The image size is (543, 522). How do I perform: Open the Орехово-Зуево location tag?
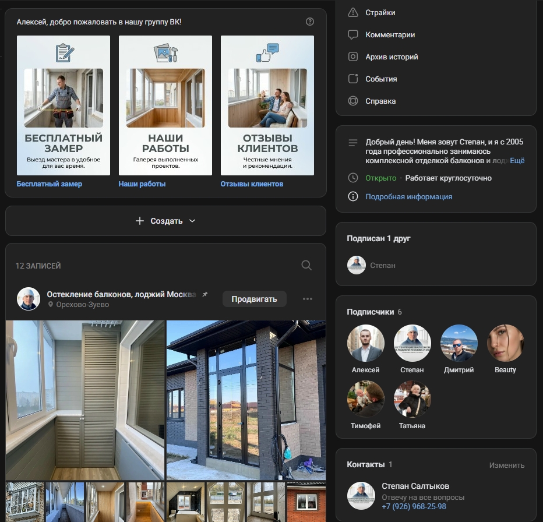tap(82, 305)
